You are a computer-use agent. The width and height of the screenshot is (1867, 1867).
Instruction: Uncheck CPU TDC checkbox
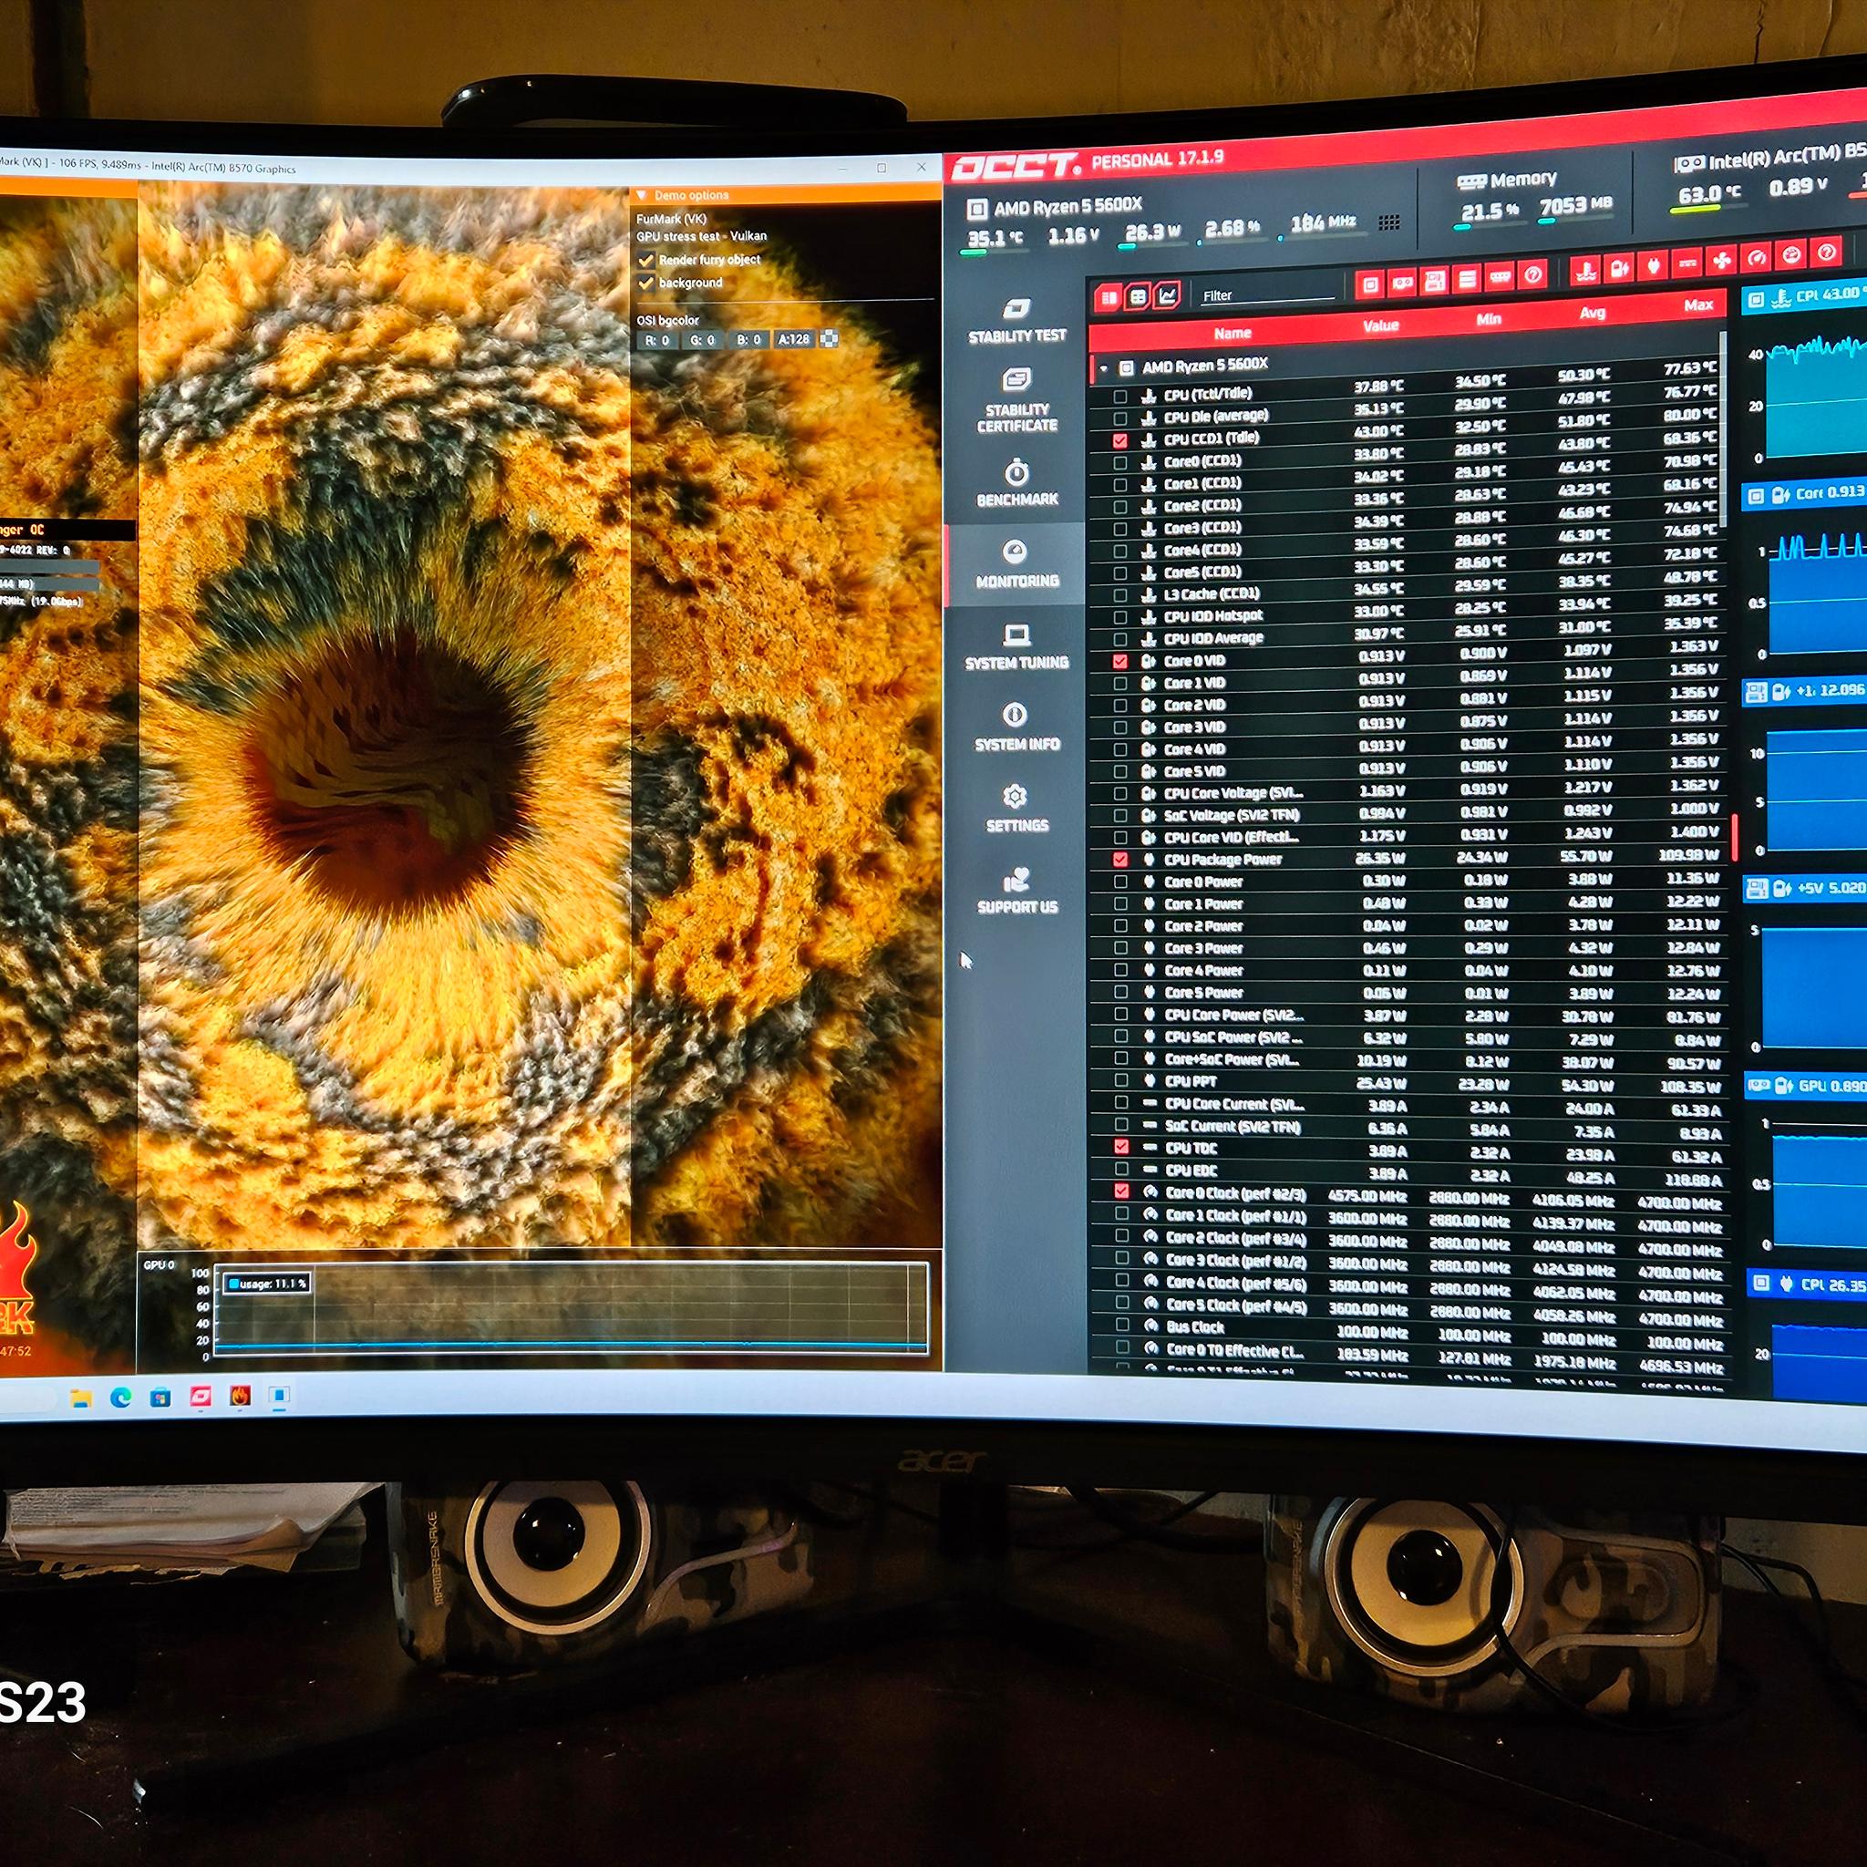1121,1146
